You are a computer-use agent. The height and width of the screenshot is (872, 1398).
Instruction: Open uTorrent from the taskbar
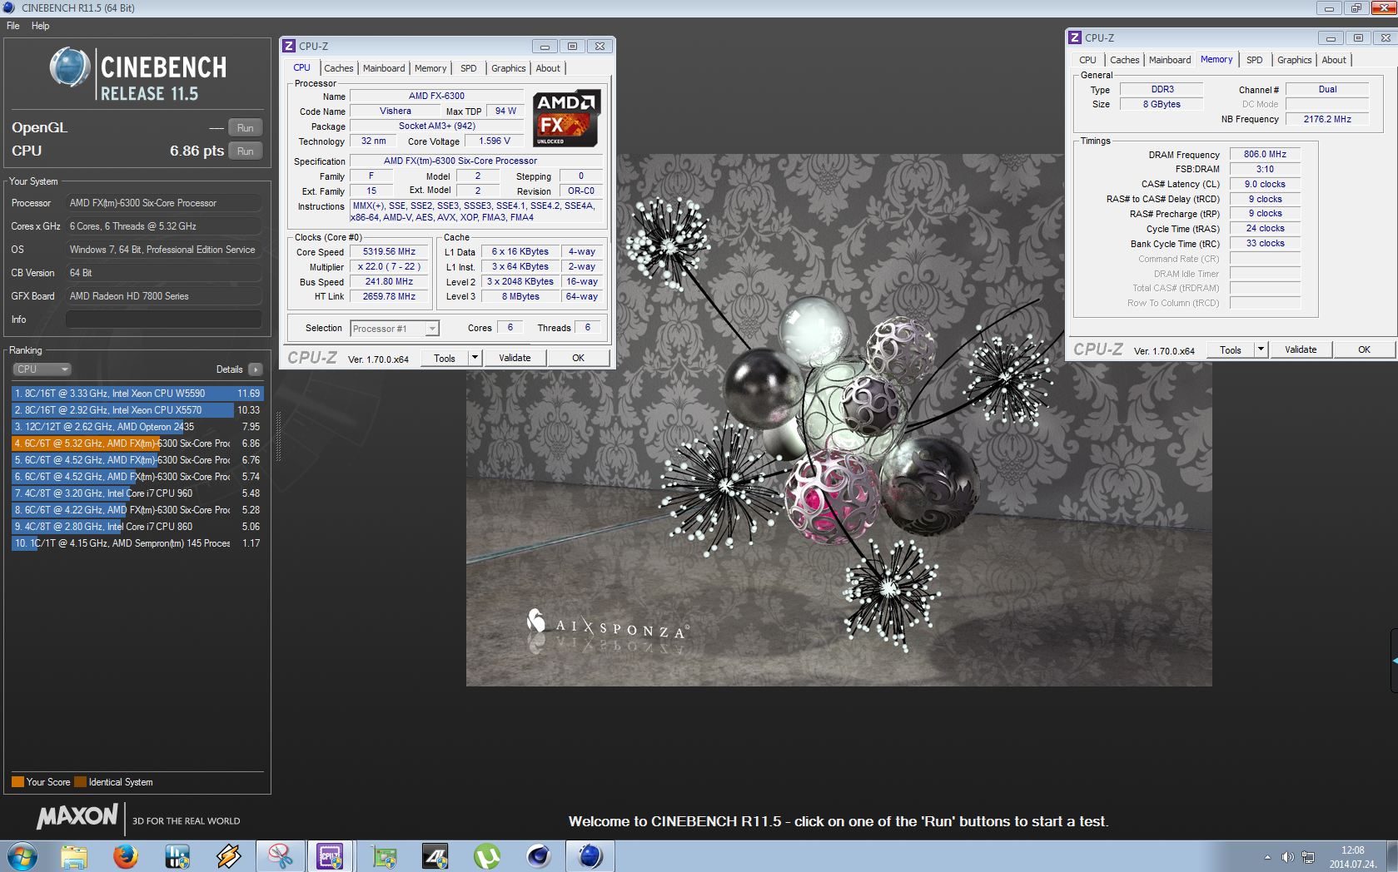pyautogui.click(x=487, y=856)
